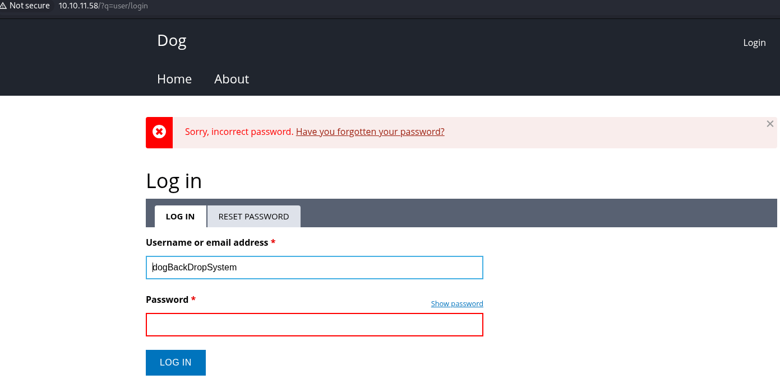780x384 pixels.
Task: Focus the empty Password field
Action: coord(314,325)
